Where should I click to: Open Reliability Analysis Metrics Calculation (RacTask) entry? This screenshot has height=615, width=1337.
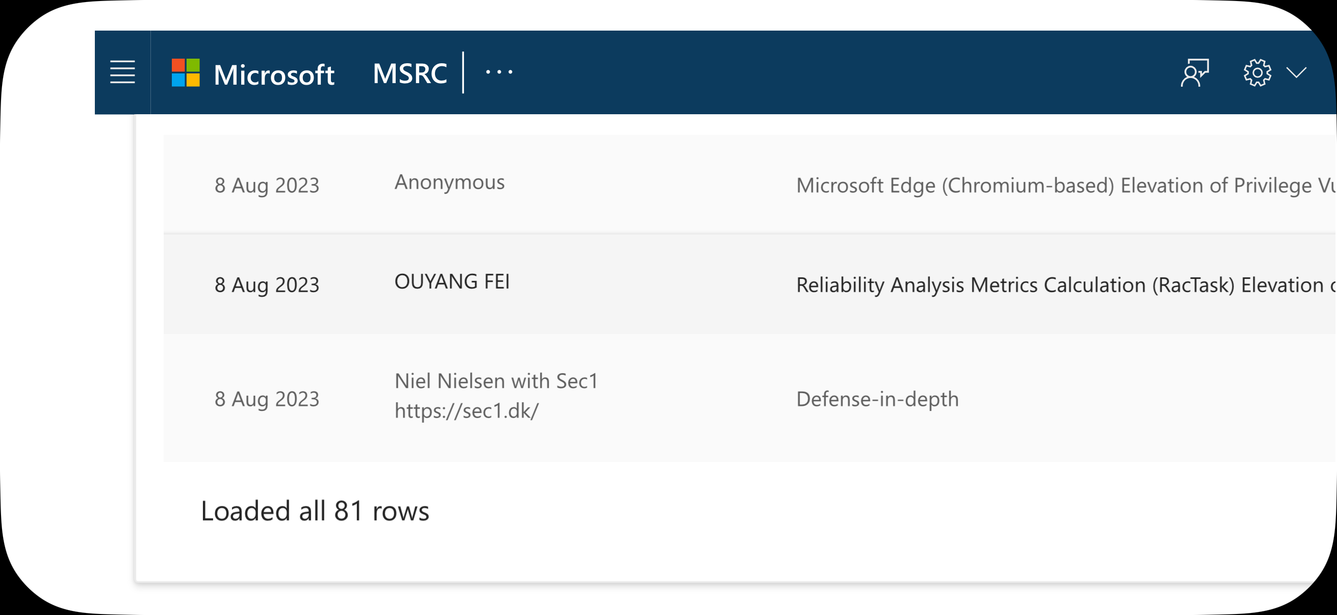(1067, 285)
